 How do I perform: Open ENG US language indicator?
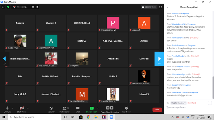(x=193, y=117)
